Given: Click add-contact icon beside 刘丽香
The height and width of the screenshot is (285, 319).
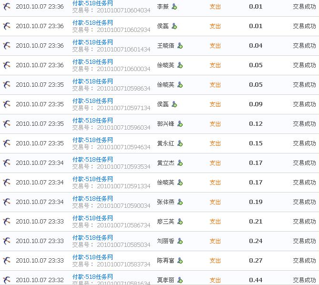Looking at the screenshot, I should [x=180, y=241].
